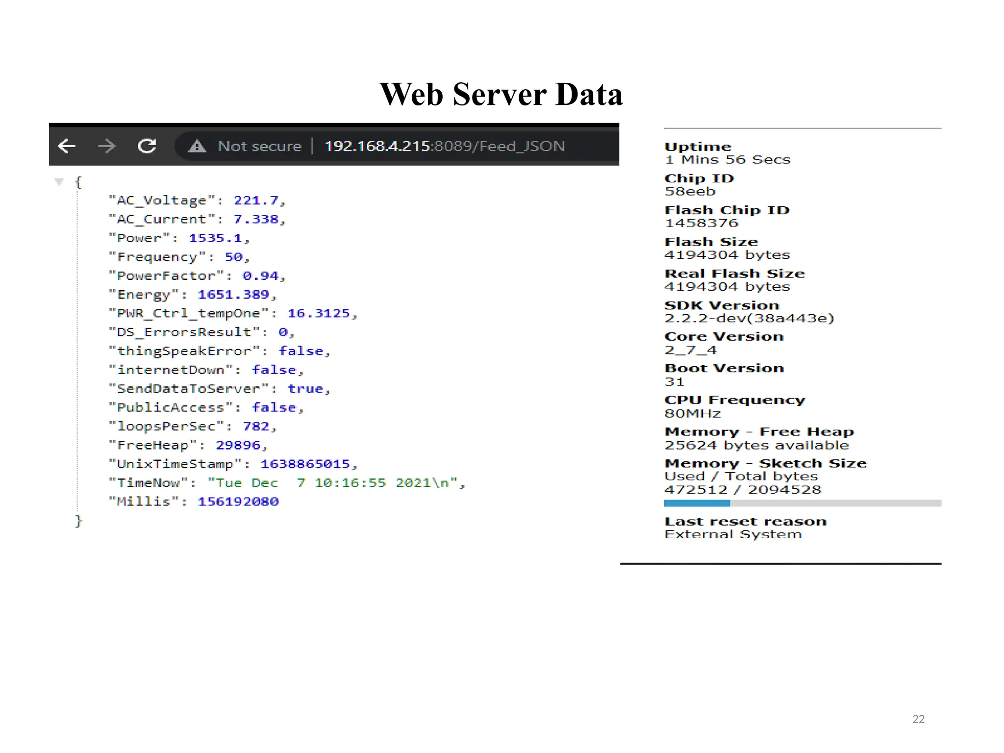Screen dimensions: 1004x753
Task: Click the "thingSpeakError" key
Action: click(184, 351)
